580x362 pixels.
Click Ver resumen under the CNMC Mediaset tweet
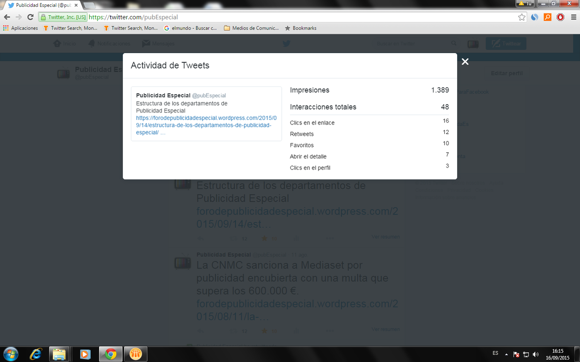pos(386,329)
